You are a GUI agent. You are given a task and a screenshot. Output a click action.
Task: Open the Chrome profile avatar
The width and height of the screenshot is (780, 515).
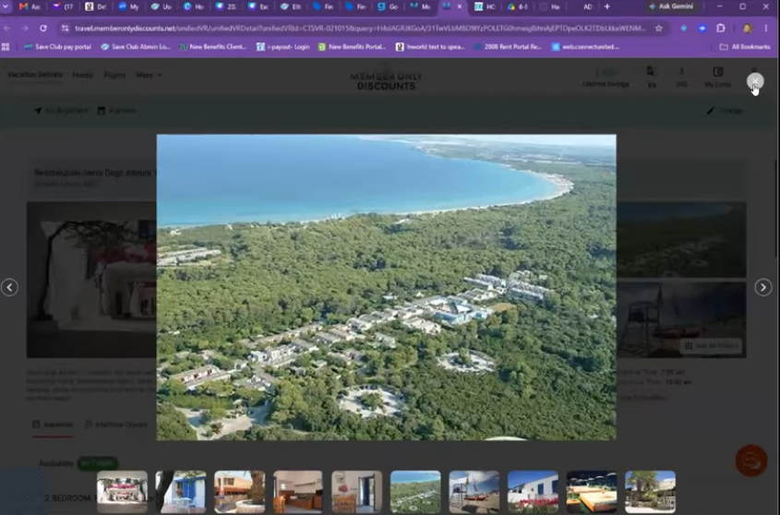[x=747, y=29]
